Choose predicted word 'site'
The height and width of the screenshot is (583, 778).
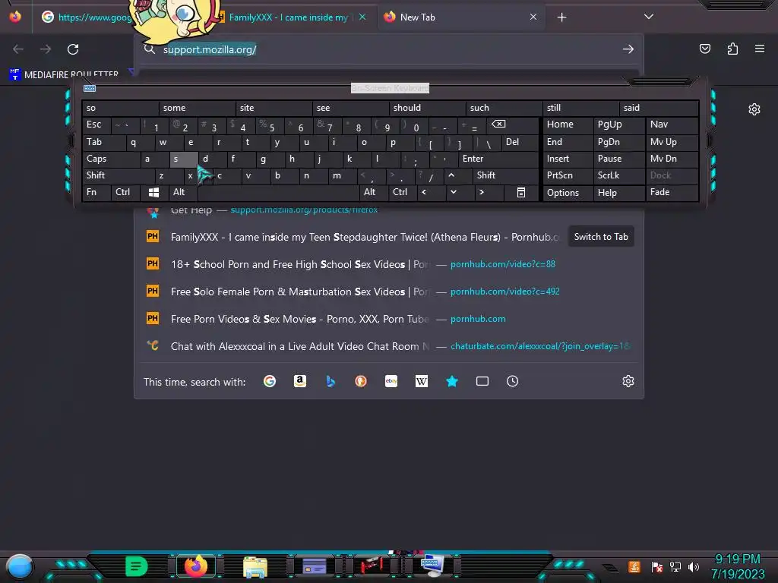(x=274, y=108)
